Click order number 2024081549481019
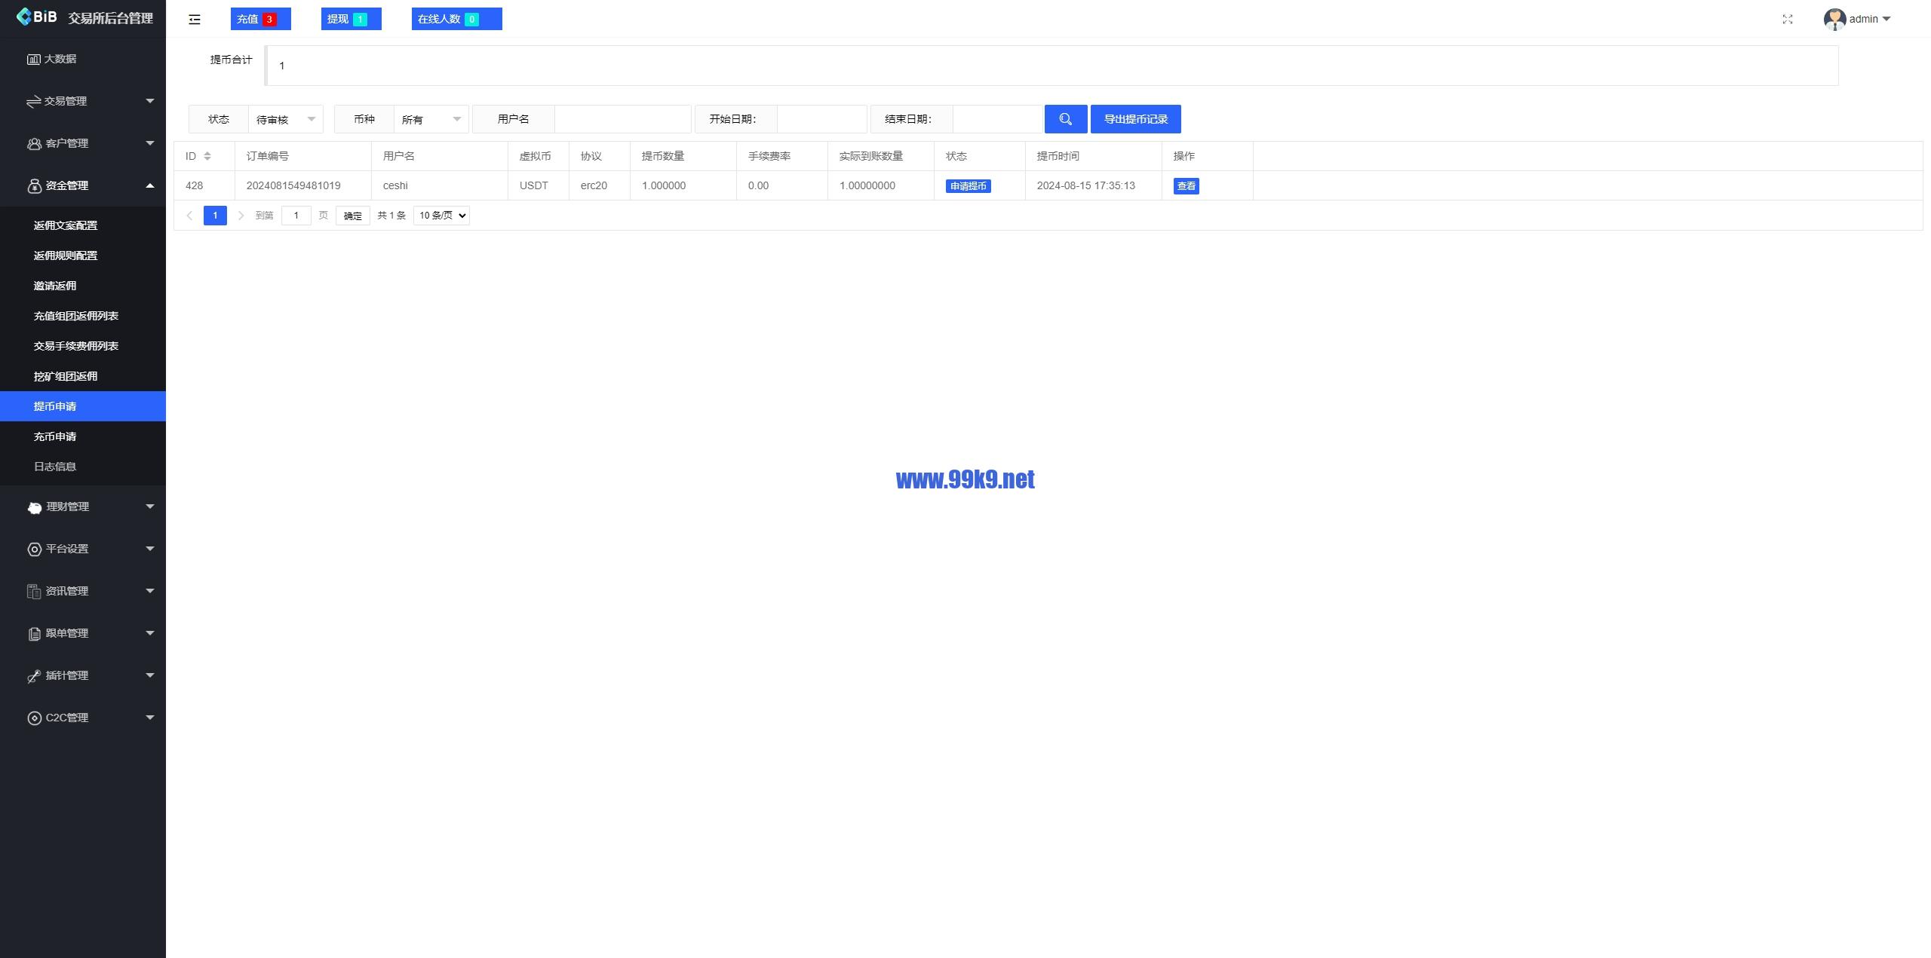Viewport: 1931px width, 958px height. coord(293,185)
